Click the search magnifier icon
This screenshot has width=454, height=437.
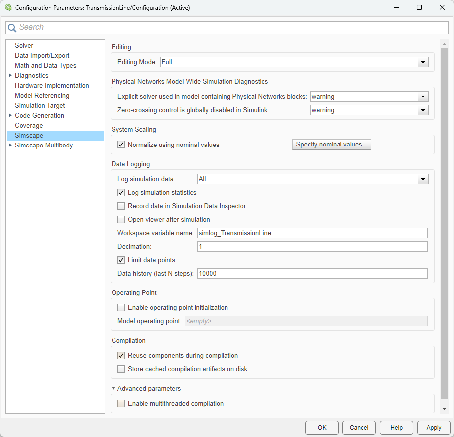click(x=12, y=28)
